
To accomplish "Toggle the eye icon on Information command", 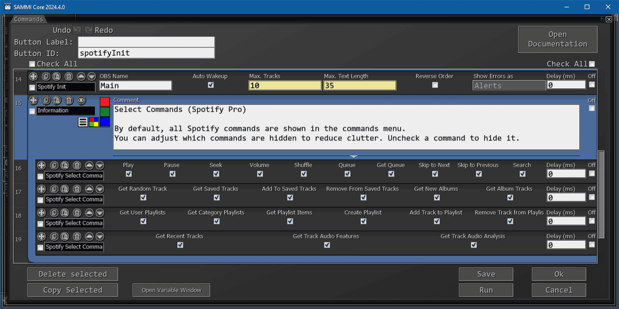I will [81, 100].
